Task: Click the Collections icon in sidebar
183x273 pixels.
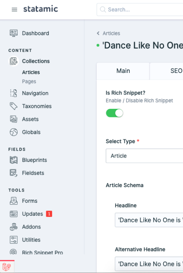Action: pos(14,61)
